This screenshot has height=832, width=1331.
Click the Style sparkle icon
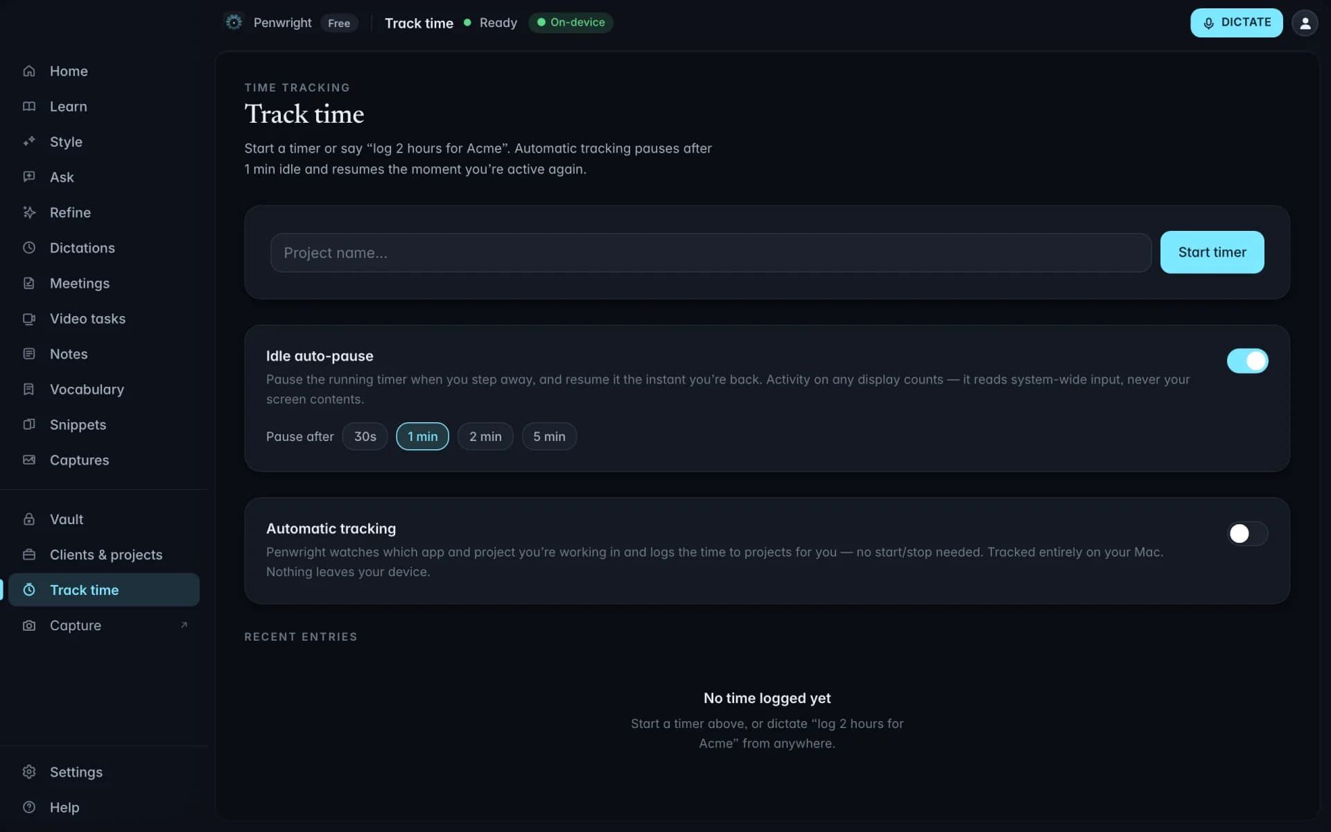pos(29,141)
